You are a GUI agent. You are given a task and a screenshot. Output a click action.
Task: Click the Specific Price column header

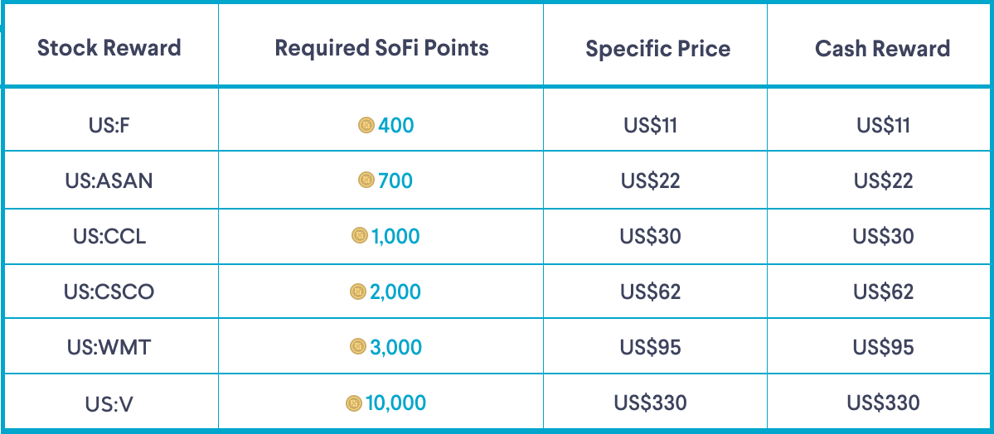click(x=657, y=49)
